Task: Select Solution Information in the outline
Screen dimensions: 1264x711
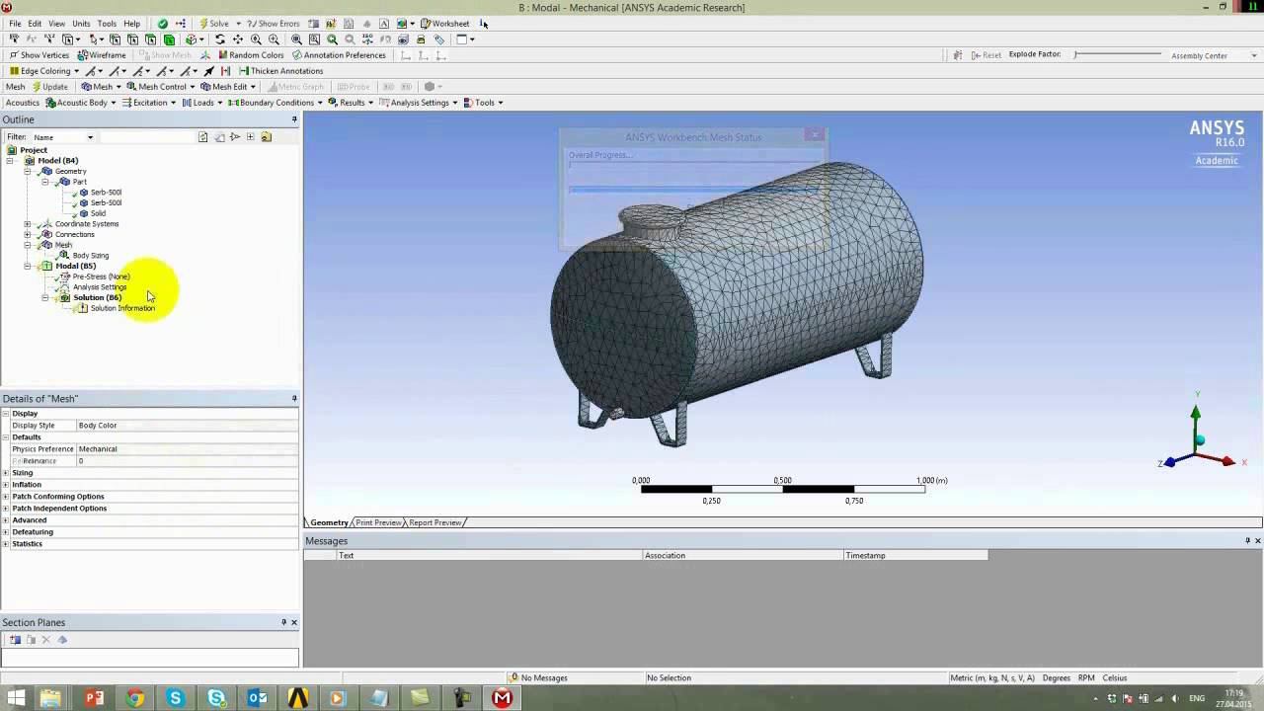Action: click(x=122, y=308)
